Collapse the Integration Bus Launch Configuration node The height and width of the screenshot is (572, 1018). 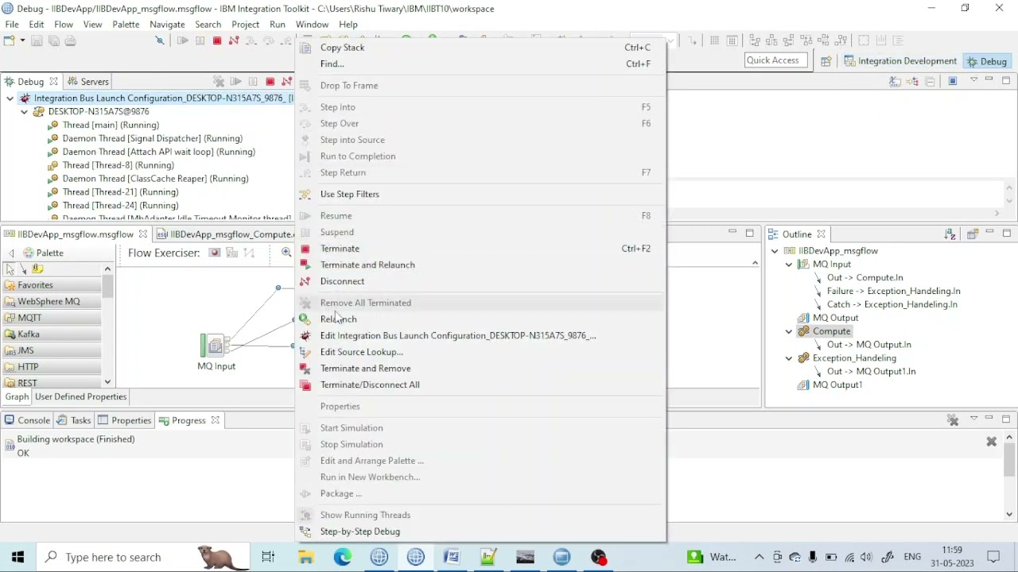point(10,99)
